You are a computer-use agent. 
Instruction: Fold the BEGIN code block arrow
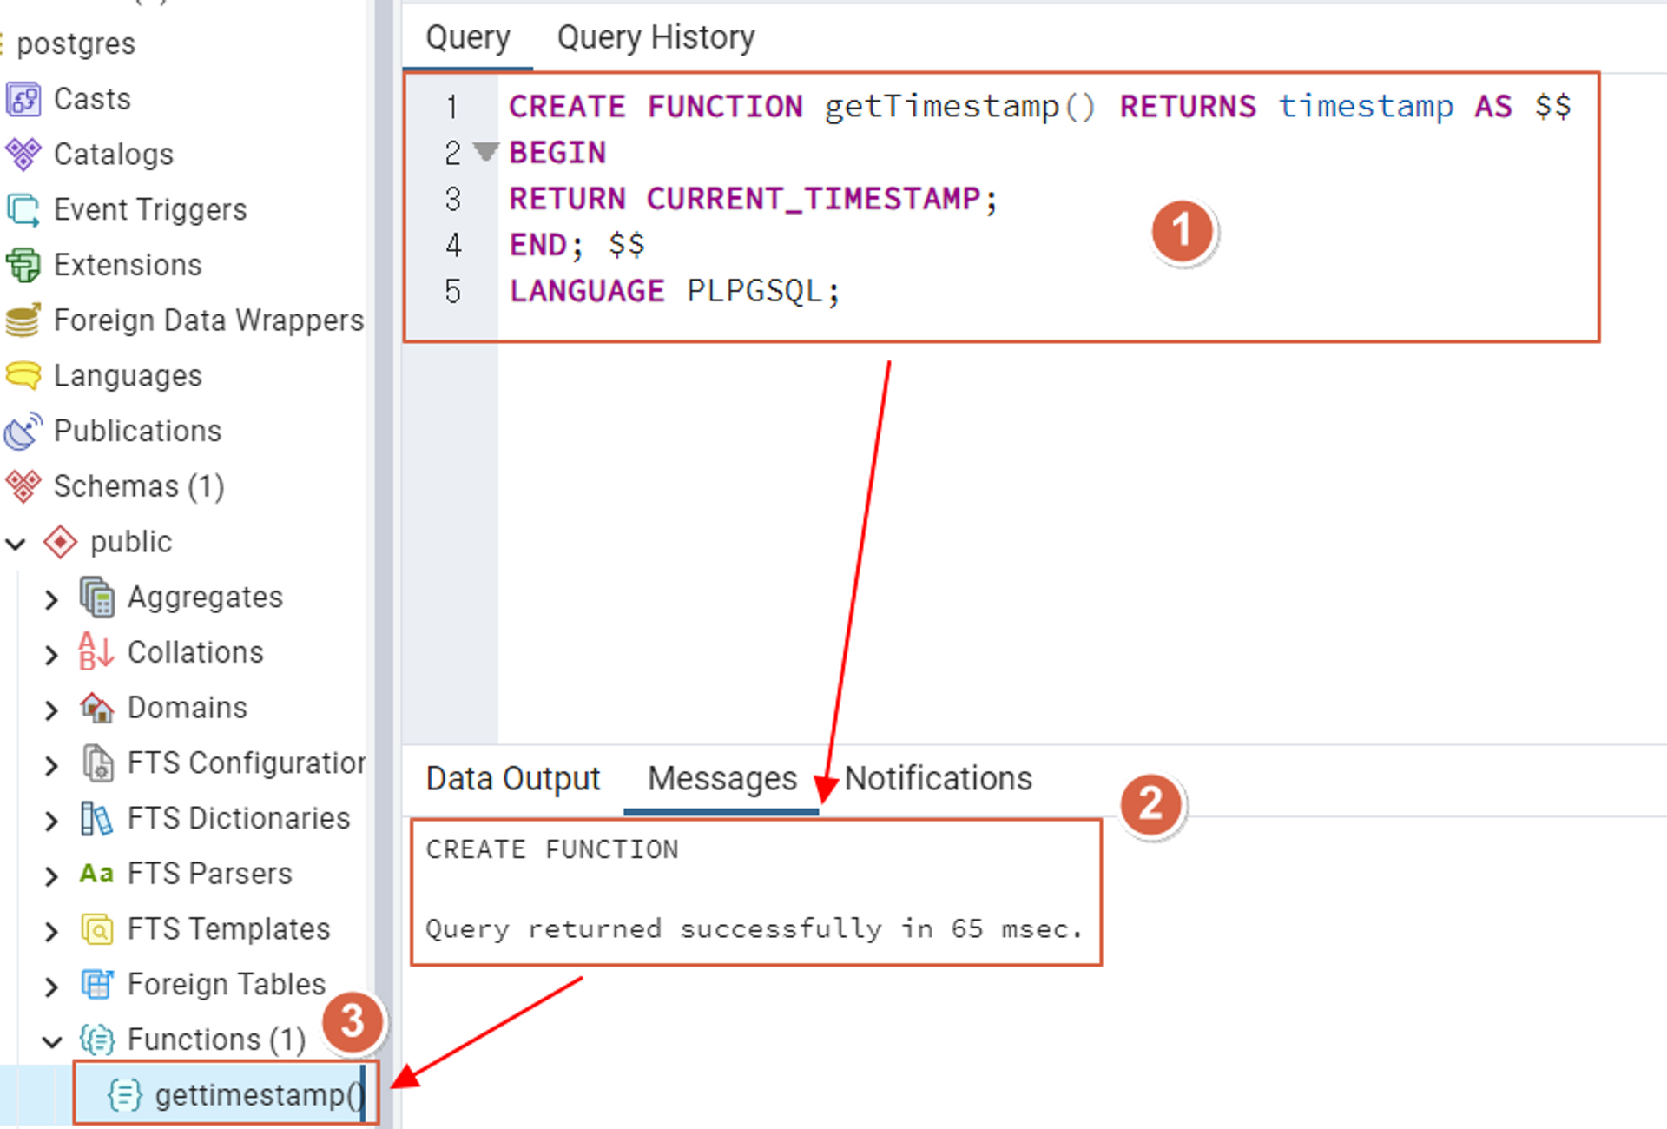485,152
